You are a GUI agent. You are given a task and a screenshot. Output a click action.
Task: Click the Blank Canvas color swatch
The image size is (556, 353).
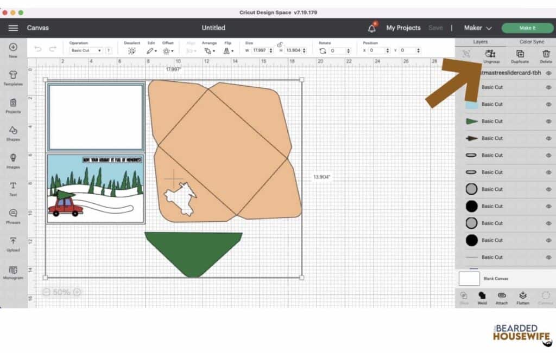469,279
